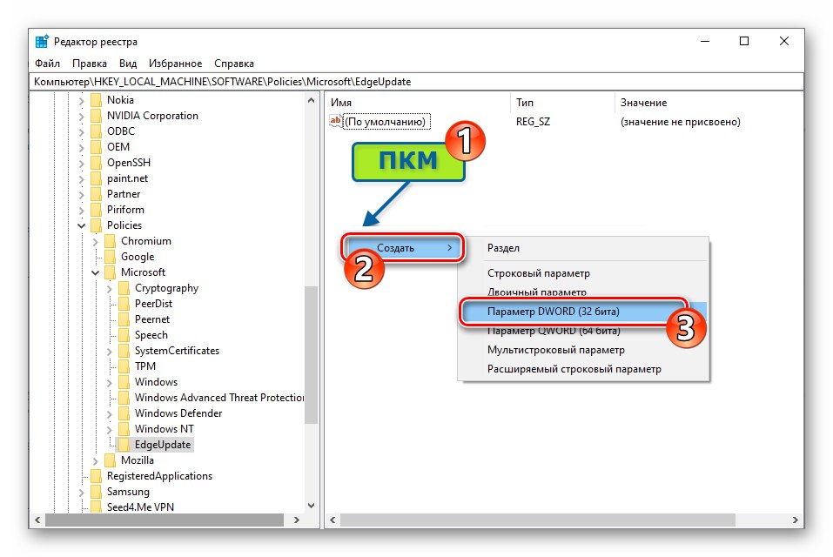Expand the Mozilla key
Screen dimensions: 833x557
[95, 461]
